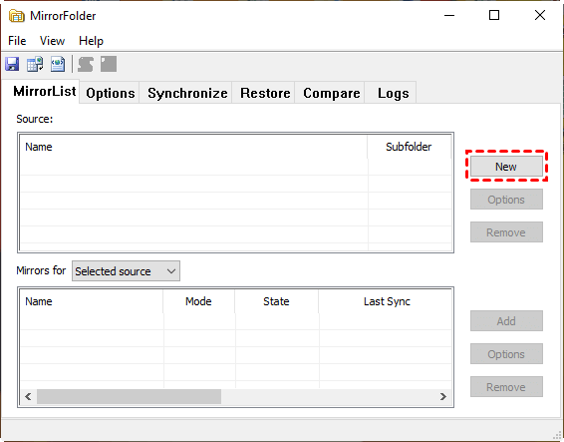Click the blue floppy disk save icon
The height and width of the screenshot is (442, 564).
tap(12, 64)
